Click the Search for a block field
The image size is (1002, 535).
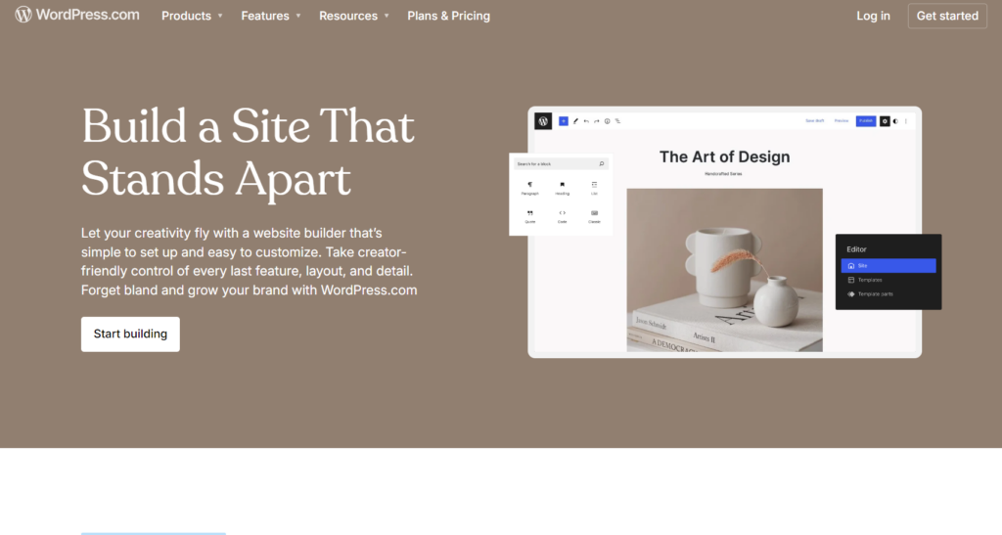tap(561, 164)
